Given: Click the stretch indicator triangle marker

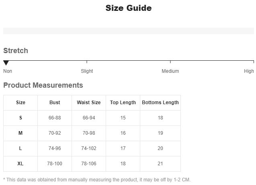Looking at the screenshot, I should pyautogui.click(x=6, y=63).
